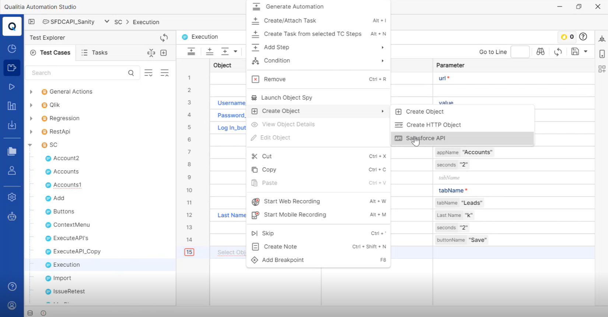
Task: Open the Qualitia home logo icon
Action: [12, 26]
